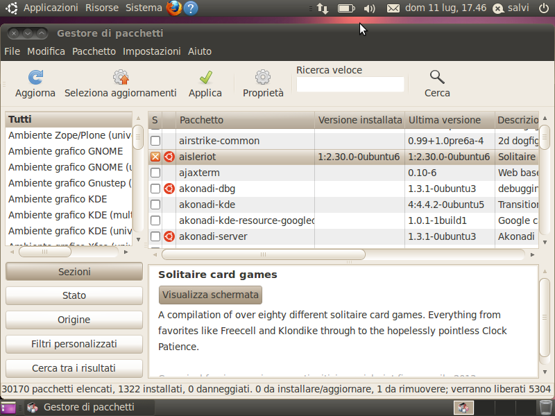
Task: Mark the ajaxterm checkbox
Action: pyautogui.click(x=155, y=173)
